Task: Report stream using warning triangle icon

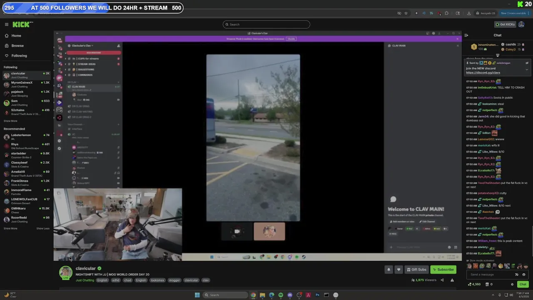Action: pos(452,280)
